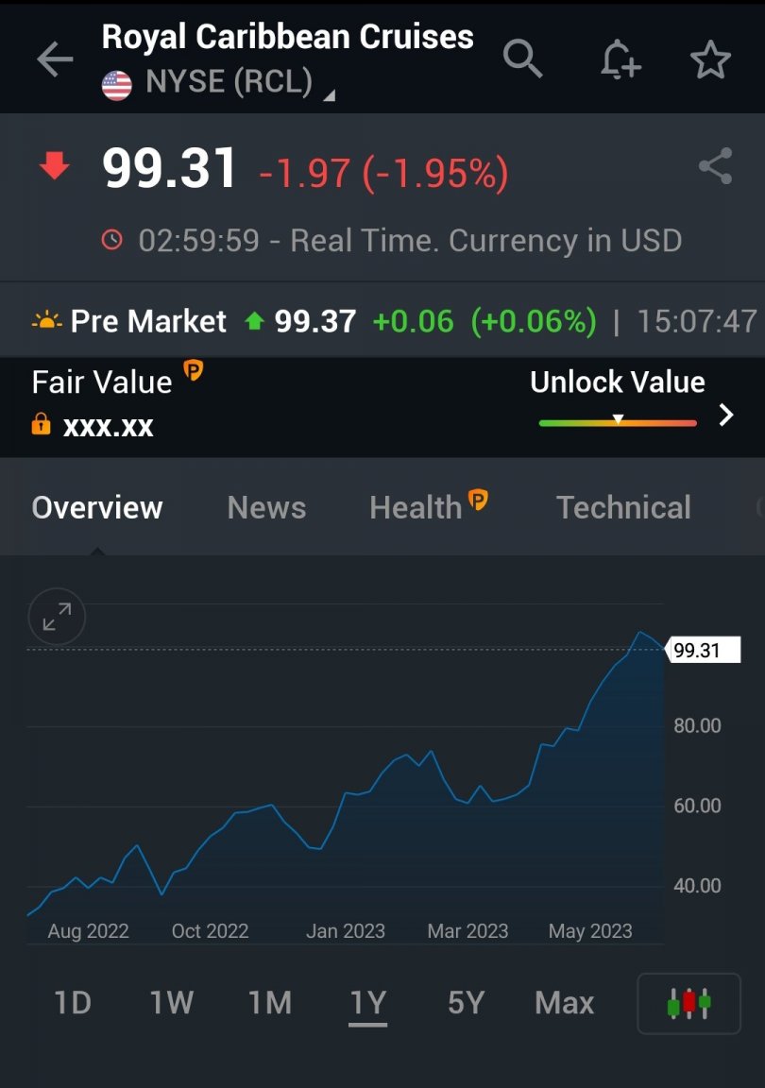Tap the fair value gradient gauge

617,421
